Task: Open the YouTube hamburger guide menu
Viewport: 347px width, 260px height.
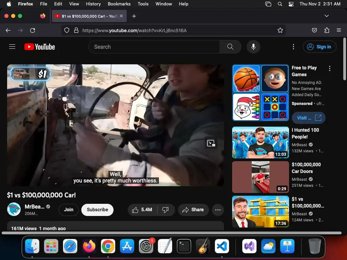Action: coord(12,47)
